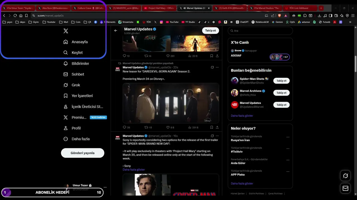The height and width of the screenshot is (200, 357).
Task: Click Takip et in the Marvel Updates header
Action: 211,31
